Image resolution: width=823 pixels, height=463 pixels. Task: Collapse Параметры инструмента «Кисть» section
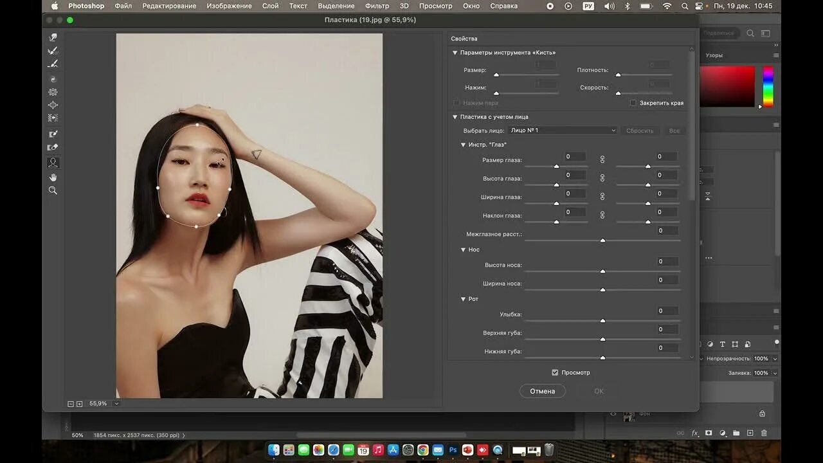455,53
